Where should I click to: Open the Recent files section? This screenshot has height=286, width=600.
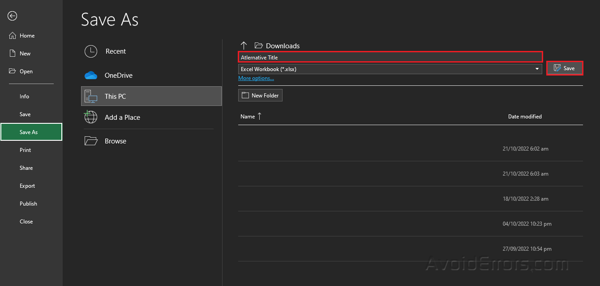pyautogui.click(x=91, y=51)
